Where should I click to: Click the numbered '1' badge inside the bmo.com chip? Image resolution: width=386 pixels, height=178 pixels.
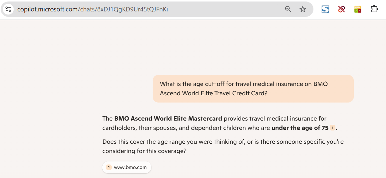tap(108, 167)
